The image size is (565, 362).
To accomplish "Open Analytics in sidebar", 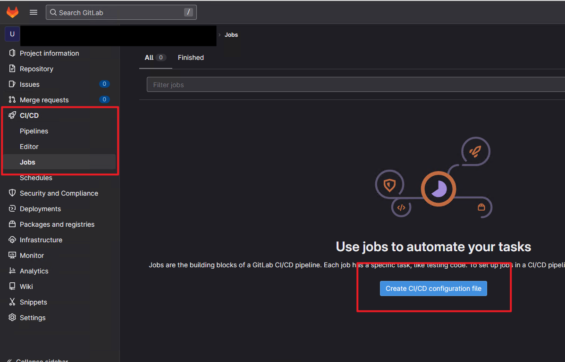I will click(34, 271).
